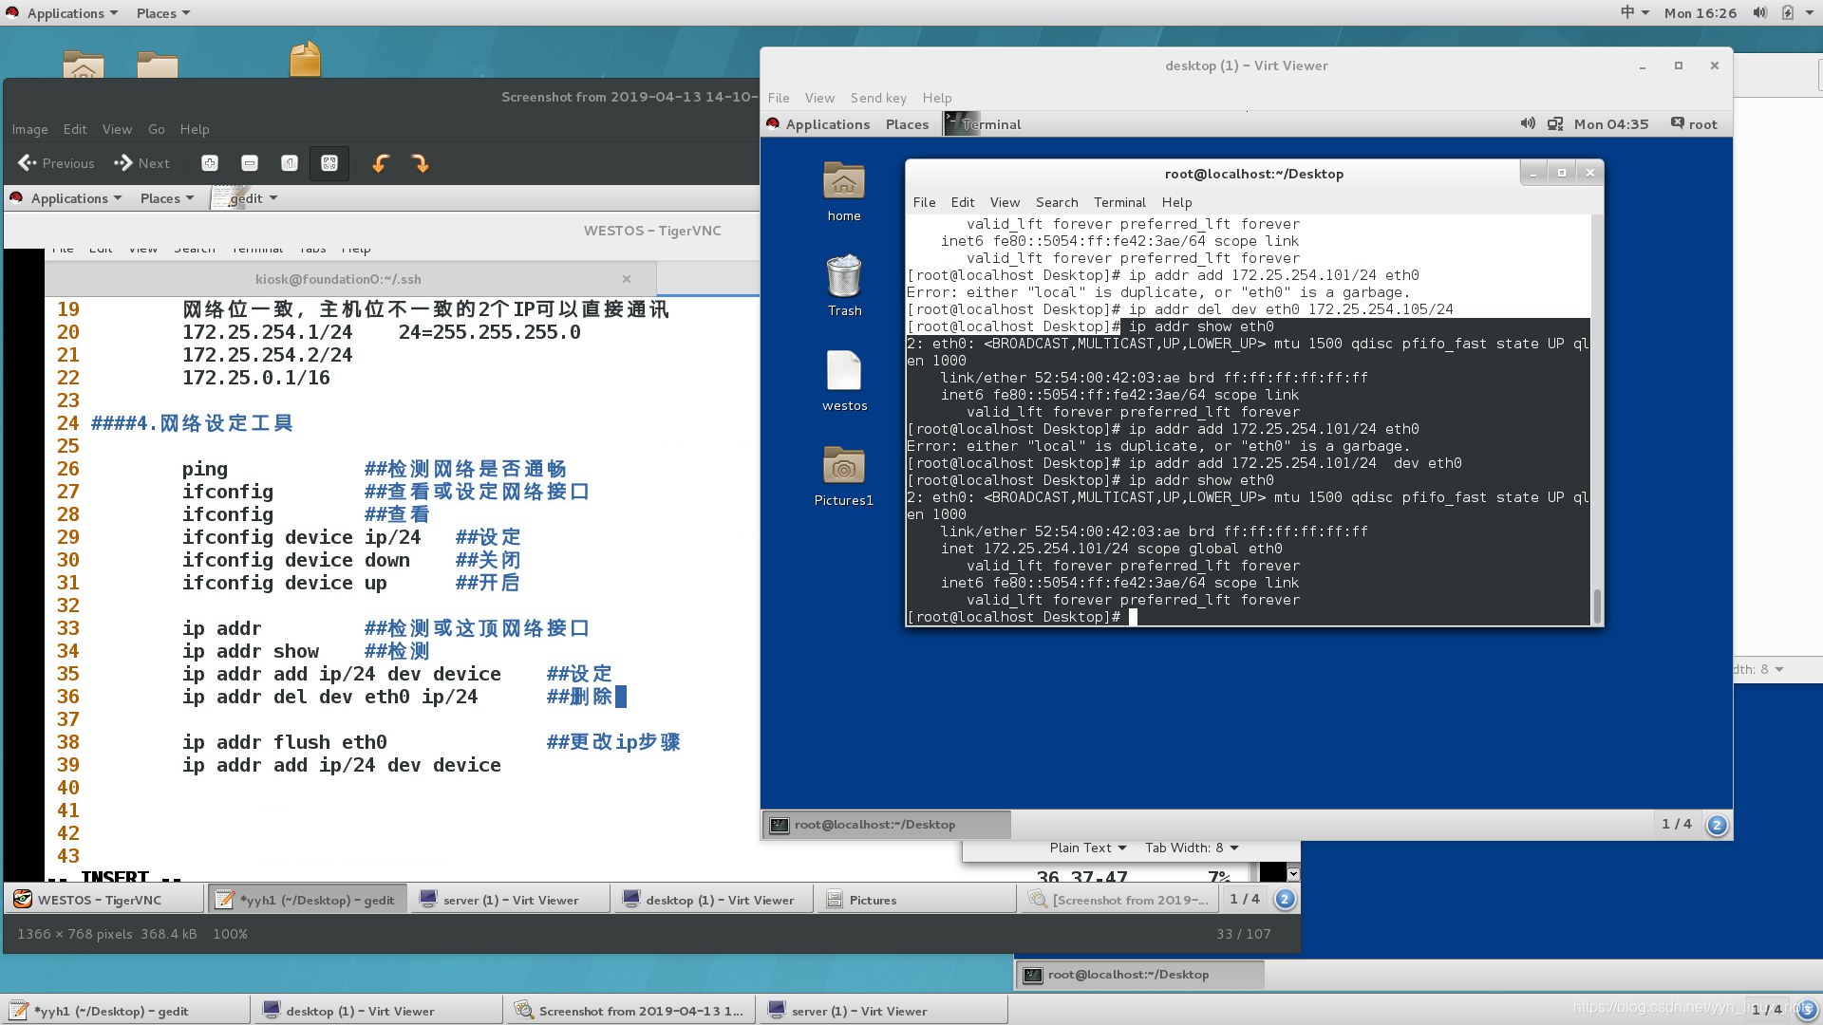Expand Tab Width dropdown
1823x1025 pixels.
click(1191, 848)
